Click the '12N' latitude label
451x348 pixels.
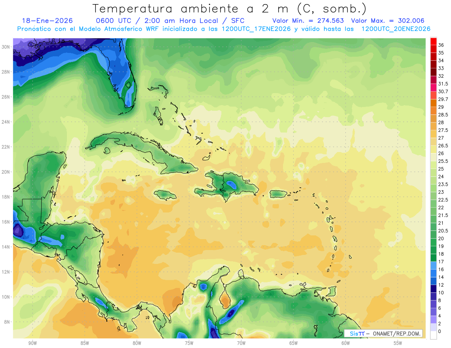[6, 272]
